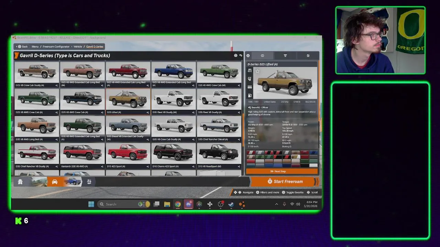The width and height of the screenshot is (440, 247).
Task: Open the sliders options step icon
Action: point(89,182)
